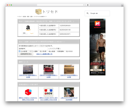Click the Google search magnifier icon

click(x=87, y=13)
